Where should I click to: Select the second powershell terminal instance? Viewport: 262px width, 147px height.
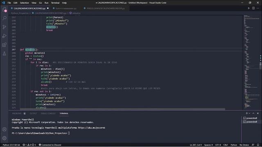pos(250,122)
